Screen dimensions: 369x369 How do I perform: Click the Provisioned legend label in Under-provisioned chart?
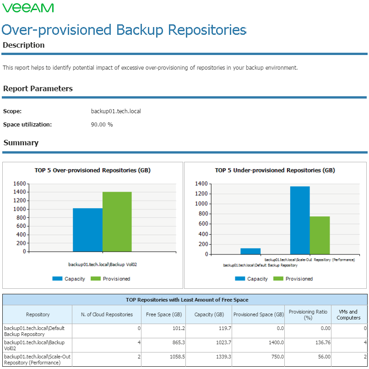tap(299, 279)
